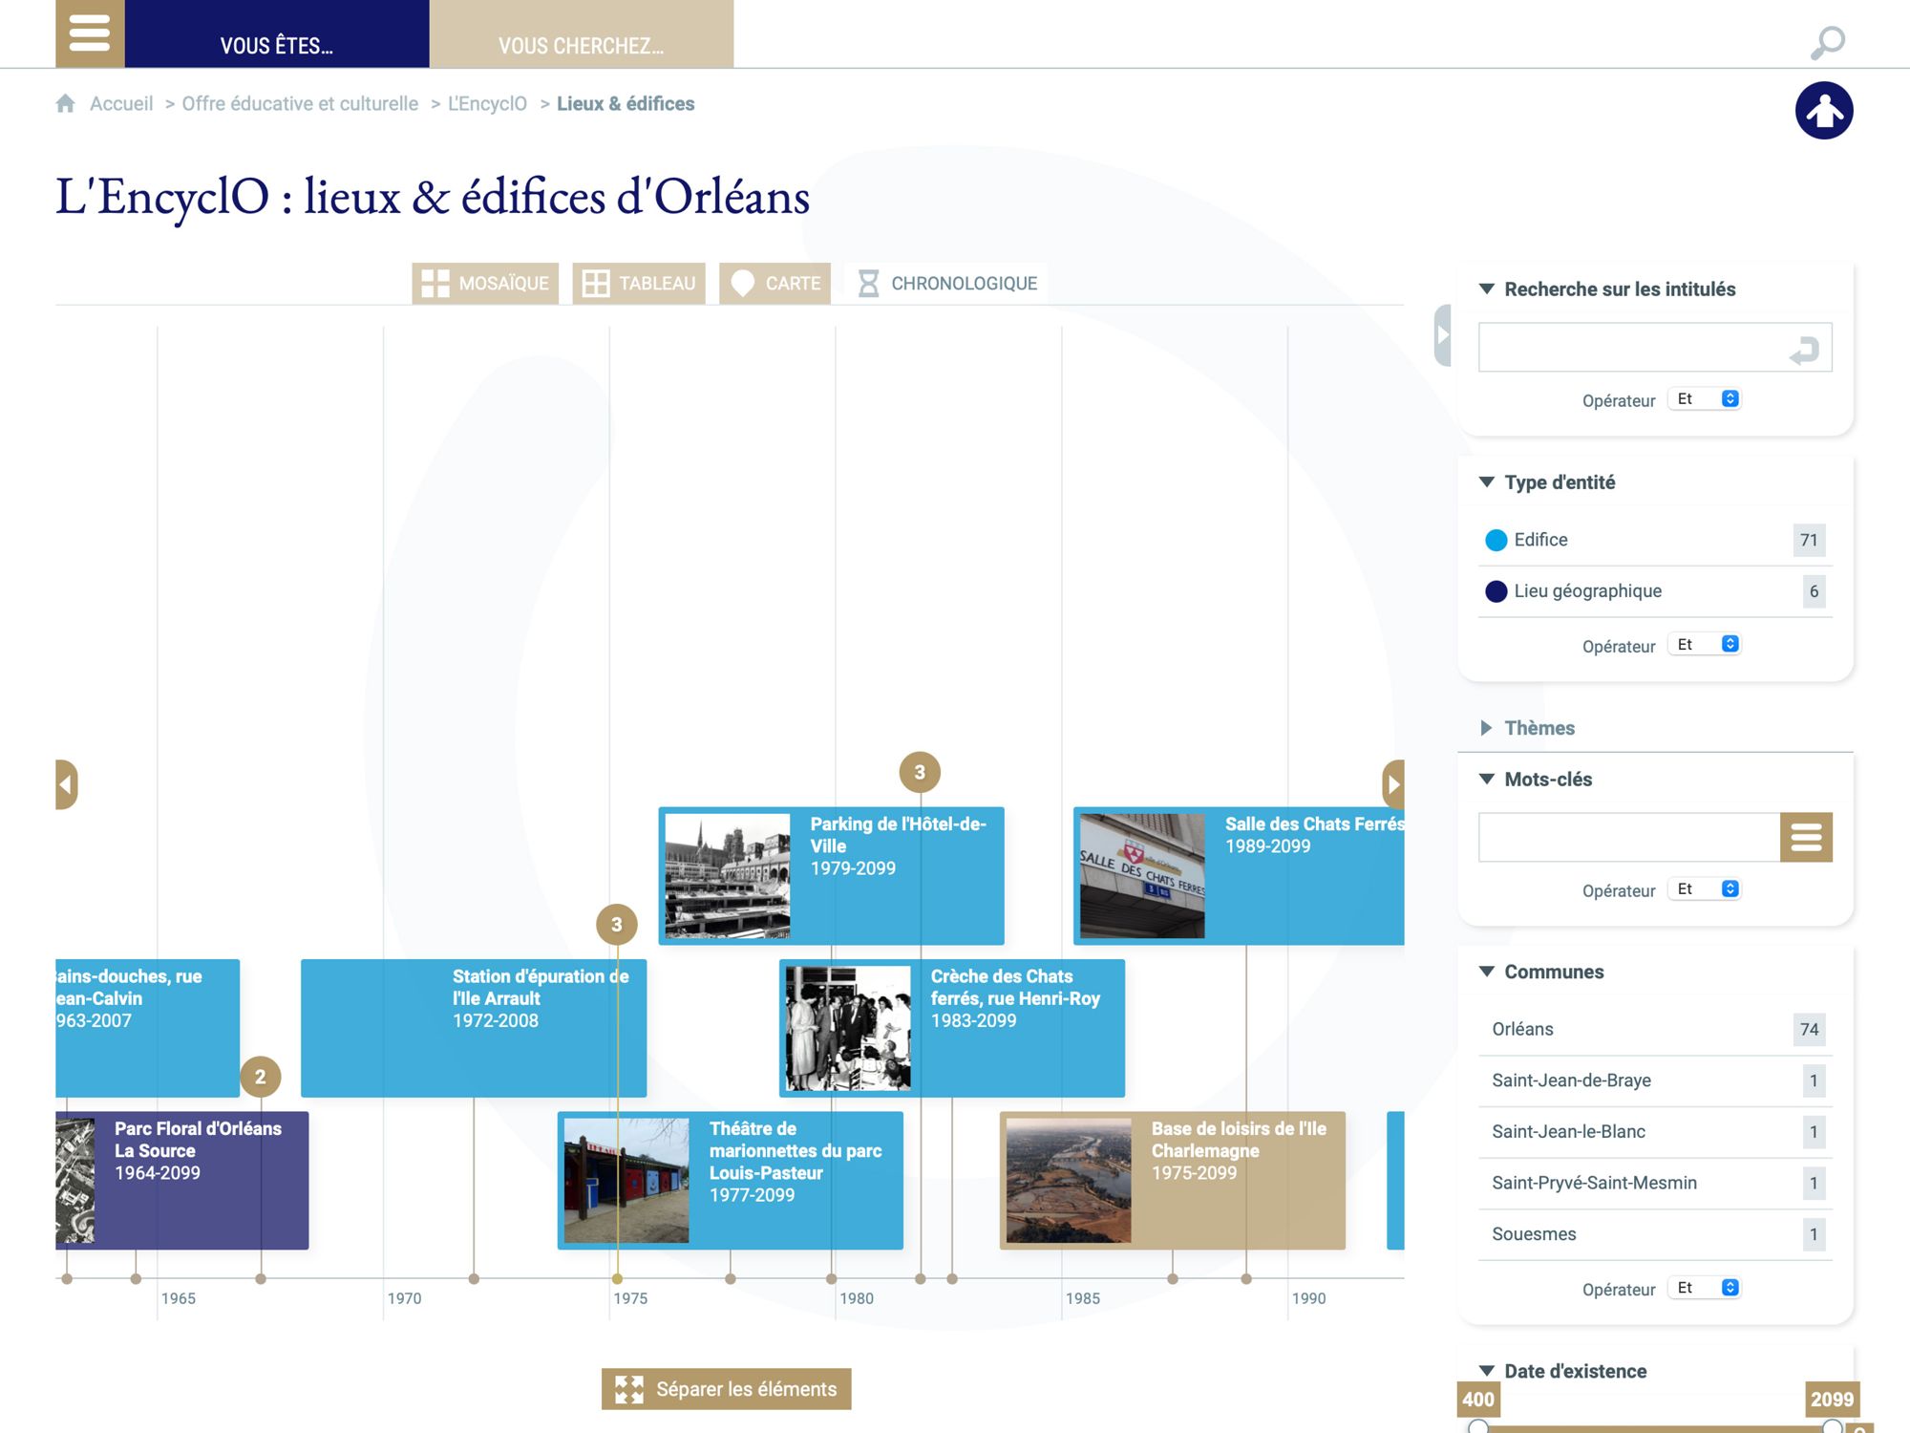Click the home icon in breadcrumb
This screenshot has height=1433, width=1910.
pyautogui.click(x=65, y=103)
